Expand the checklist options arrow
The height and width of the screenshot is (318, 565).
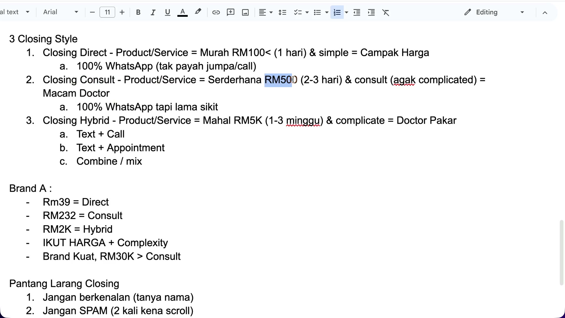tap(307, 12)
